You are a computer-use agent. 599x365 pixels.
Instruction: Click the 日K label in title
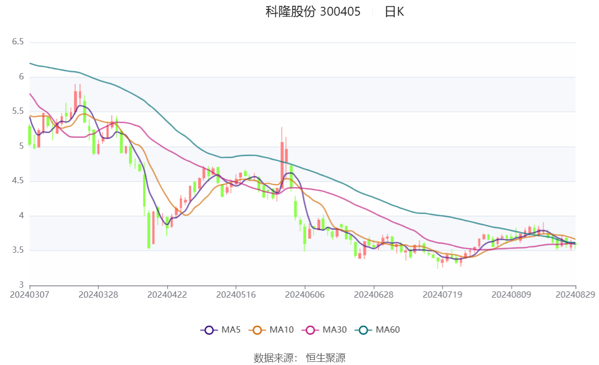[x=394, y=12]
